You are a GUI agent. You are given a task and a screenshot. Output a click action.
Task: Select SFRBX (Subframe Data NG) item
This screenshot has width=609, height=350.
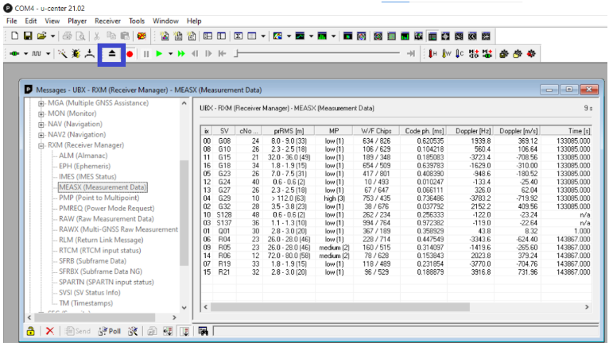[x=100, y=271]
